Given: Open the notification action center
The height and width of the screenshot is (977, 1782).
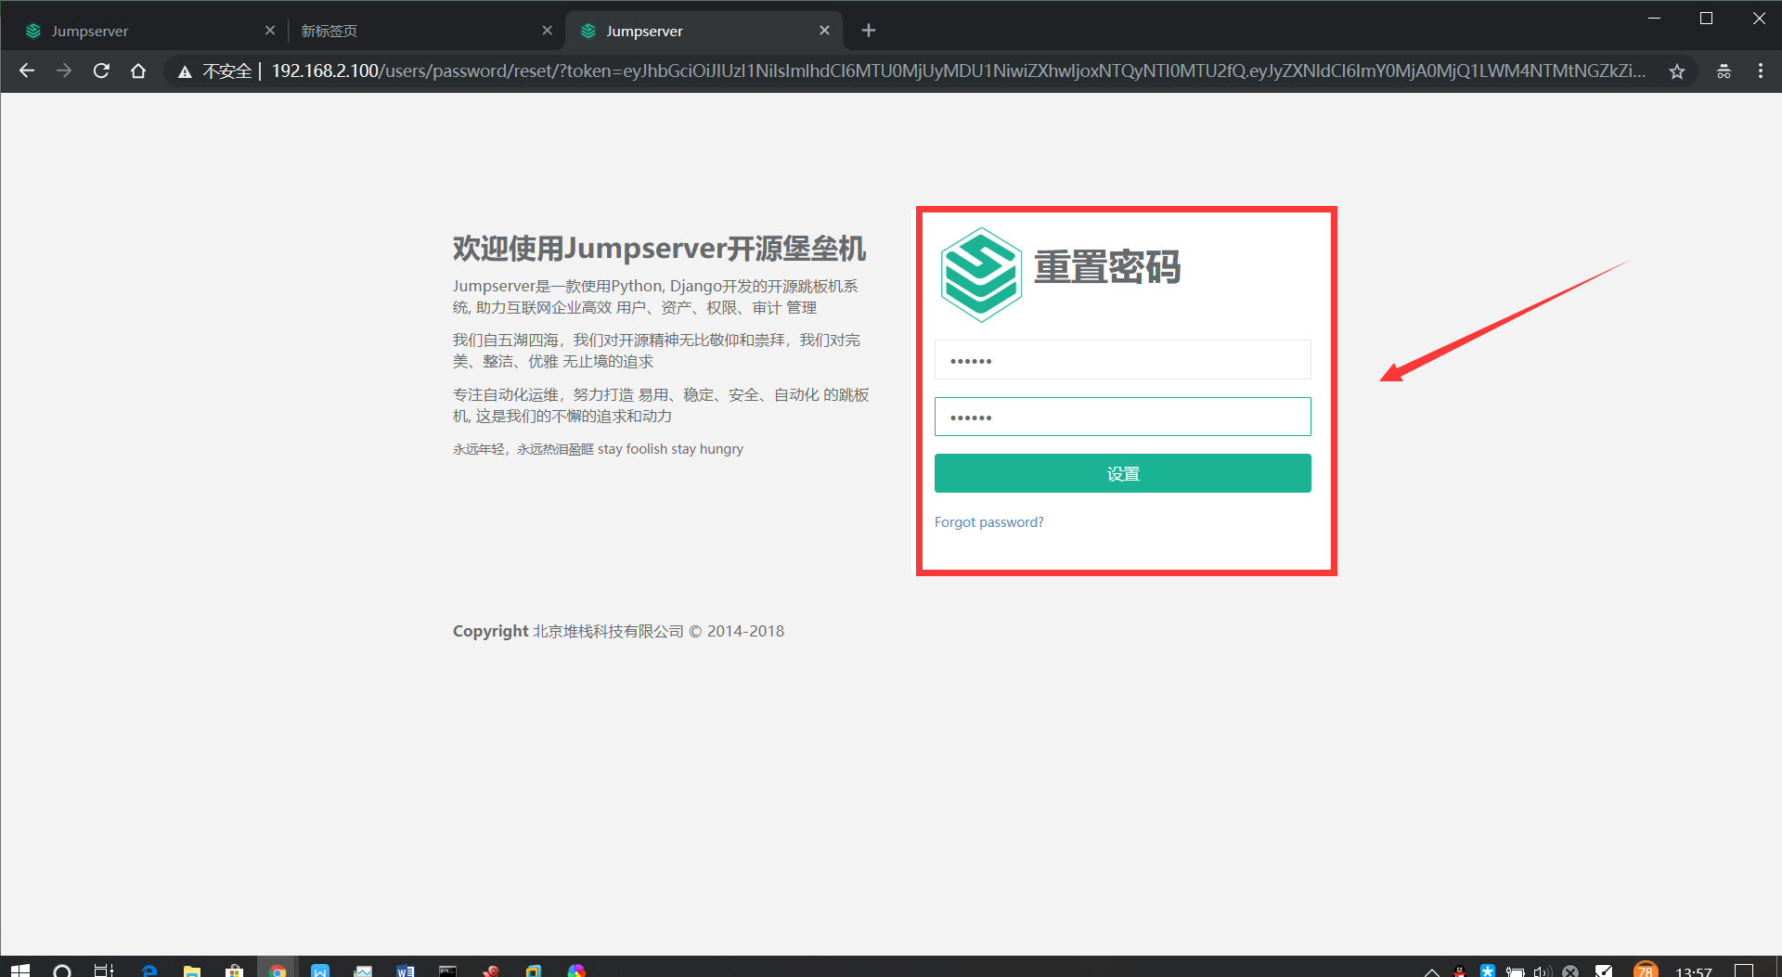Looking at the screenshot, I should [1744, 971].
